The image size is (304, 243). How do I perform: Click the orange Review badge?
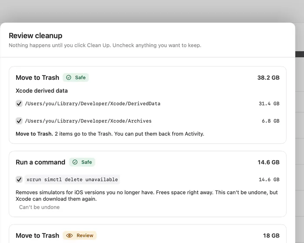pyautogui.click(x=79, y=236)
